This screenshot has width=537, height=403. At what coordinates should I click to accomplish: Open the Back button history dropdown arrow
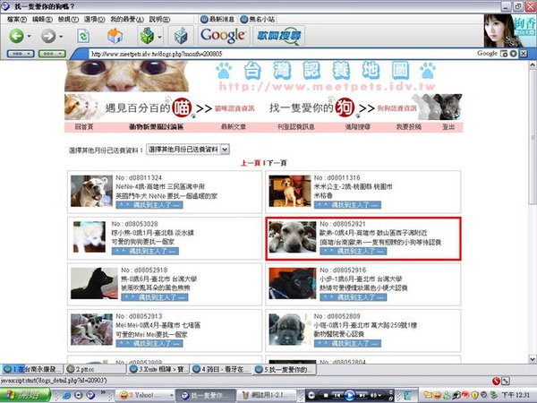point(29,36)
